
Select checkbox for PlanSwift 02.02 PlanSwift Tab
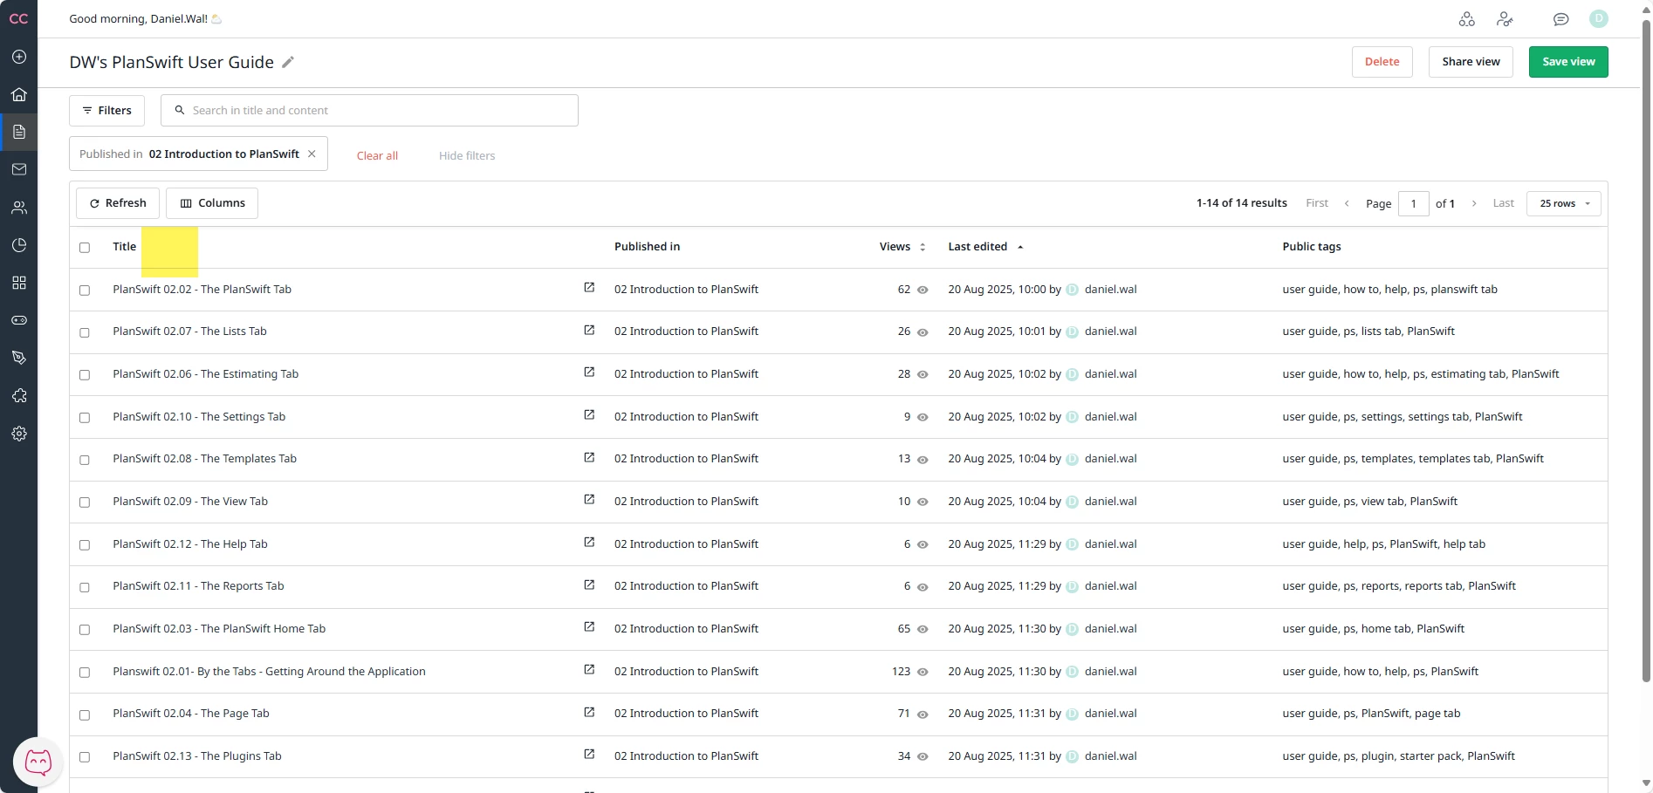click(x=85, y=291)
